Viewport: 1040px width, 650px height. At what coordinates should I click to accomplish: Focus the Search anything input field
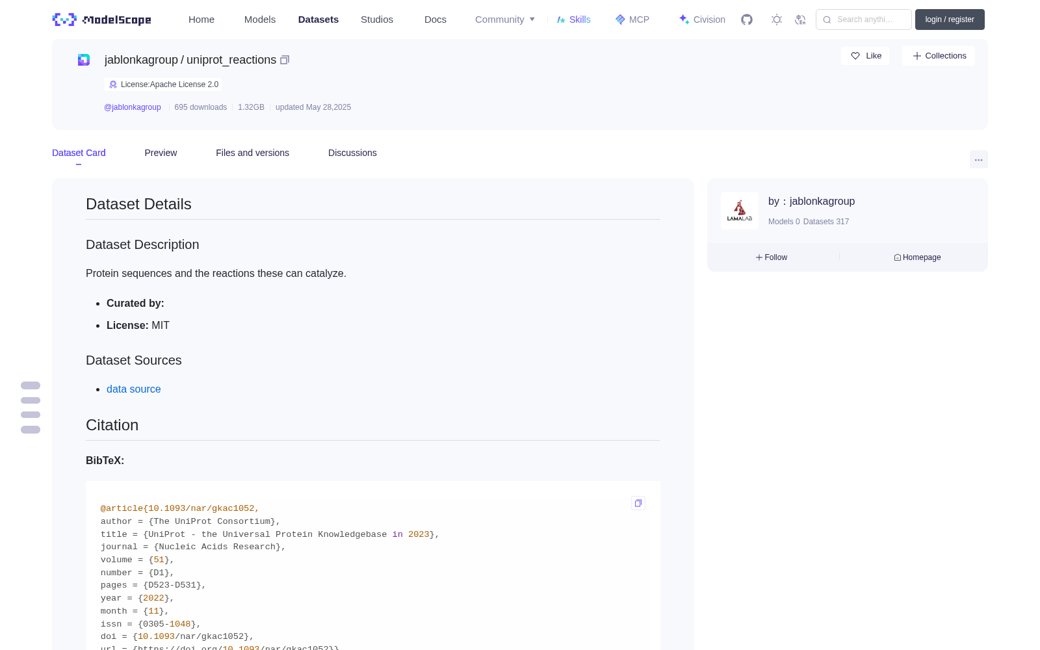tap(864, 19)
